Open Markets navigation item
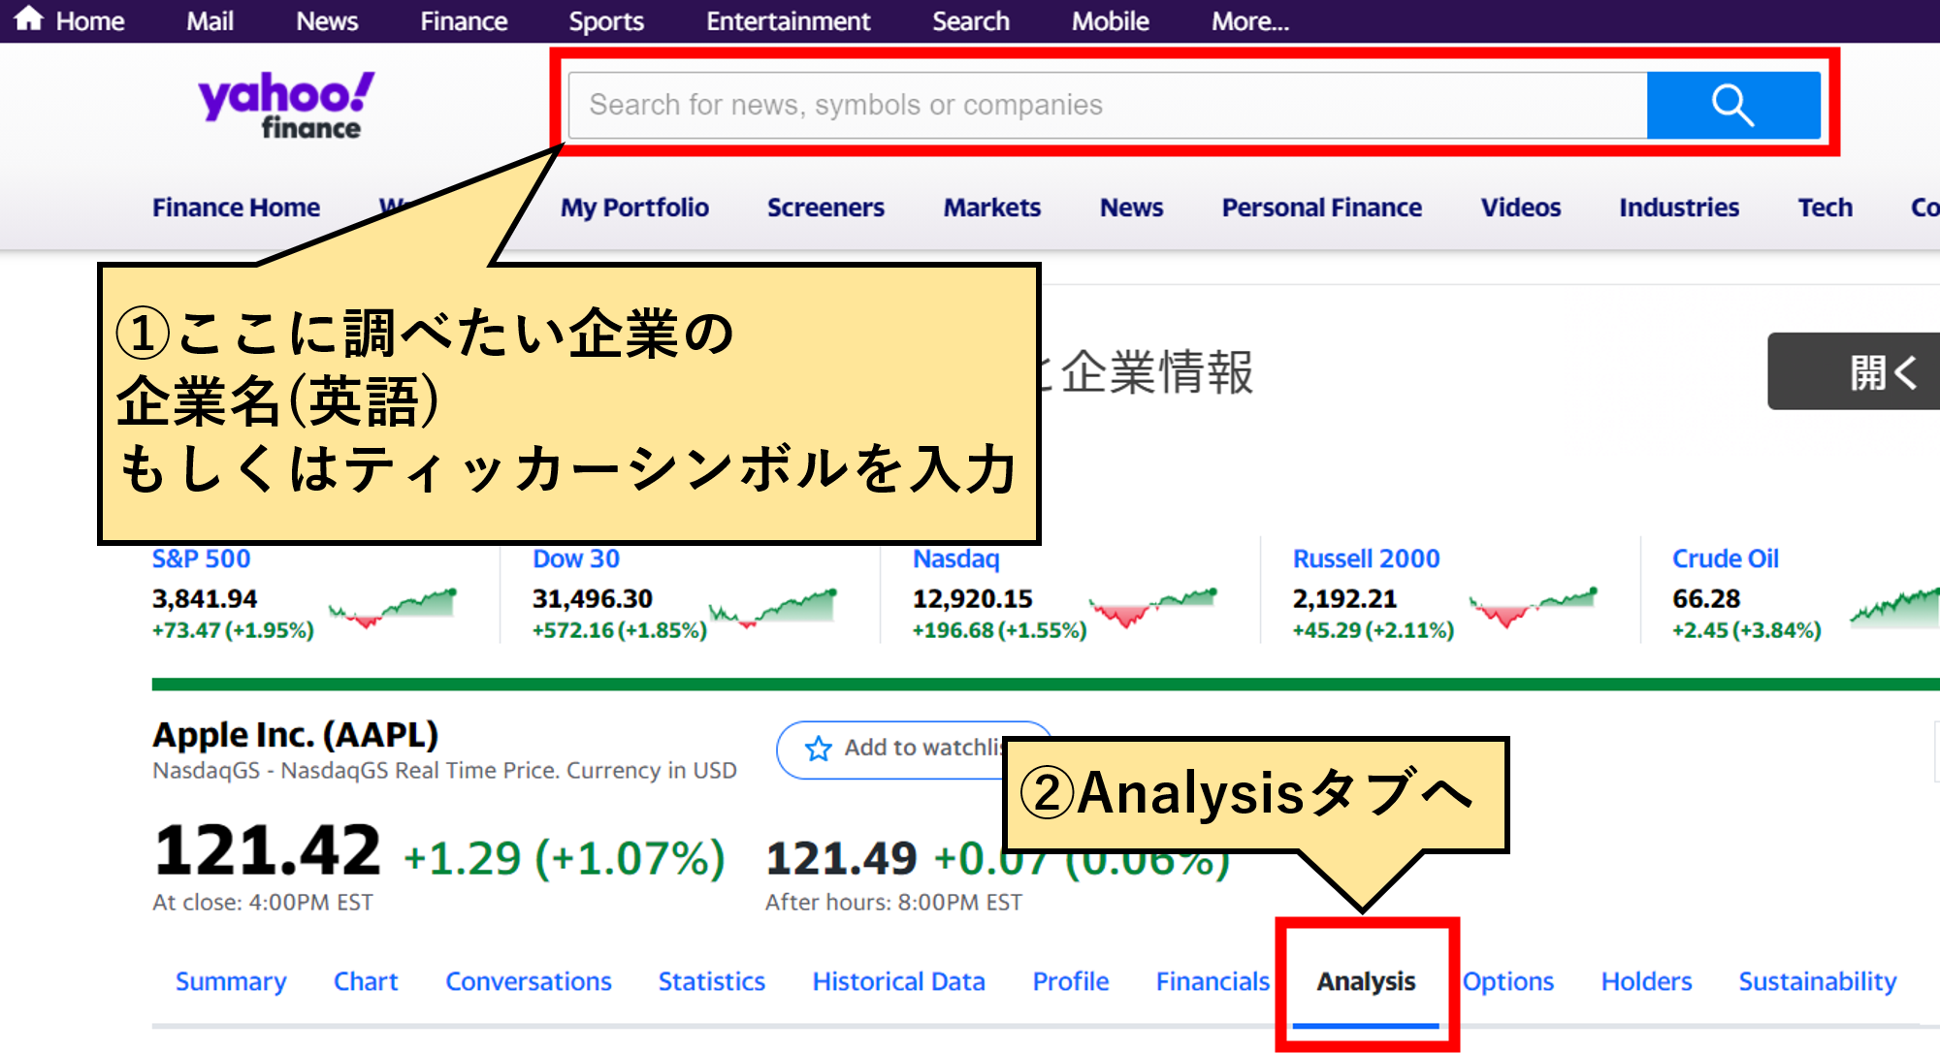 tap(992, 207)
